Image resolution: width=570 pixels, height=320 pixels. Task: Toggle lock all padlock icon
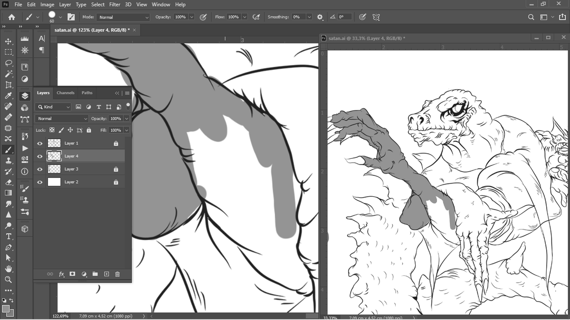point(88,130)
